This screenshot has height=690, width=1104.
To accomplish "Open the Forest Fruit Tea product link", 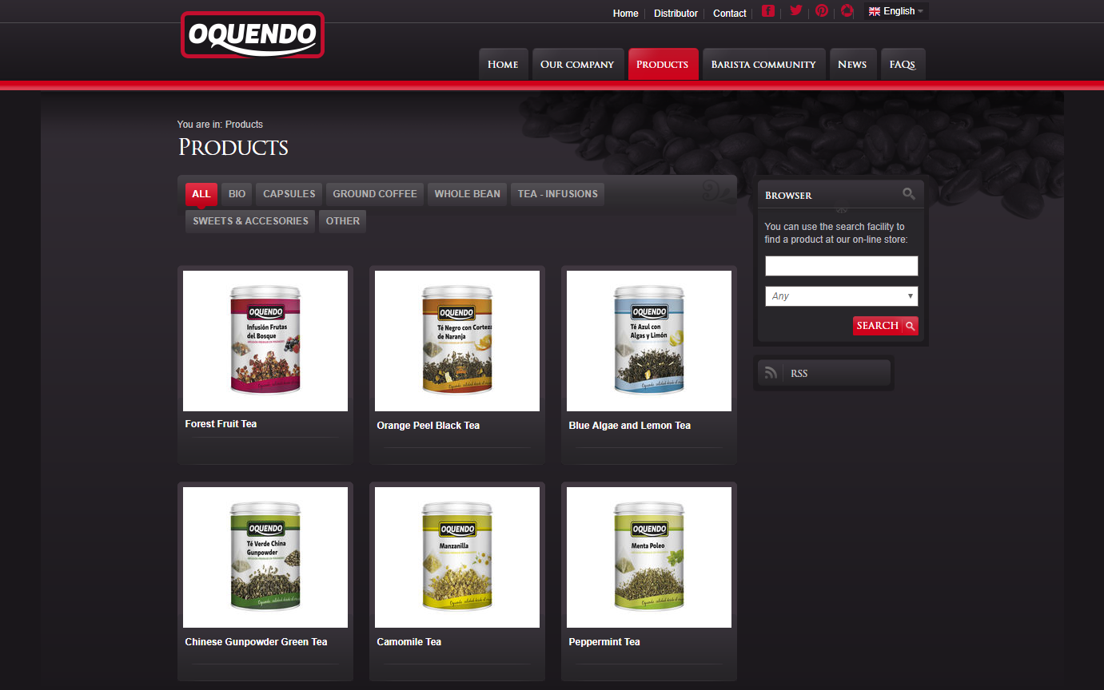I will click(221, 424).
